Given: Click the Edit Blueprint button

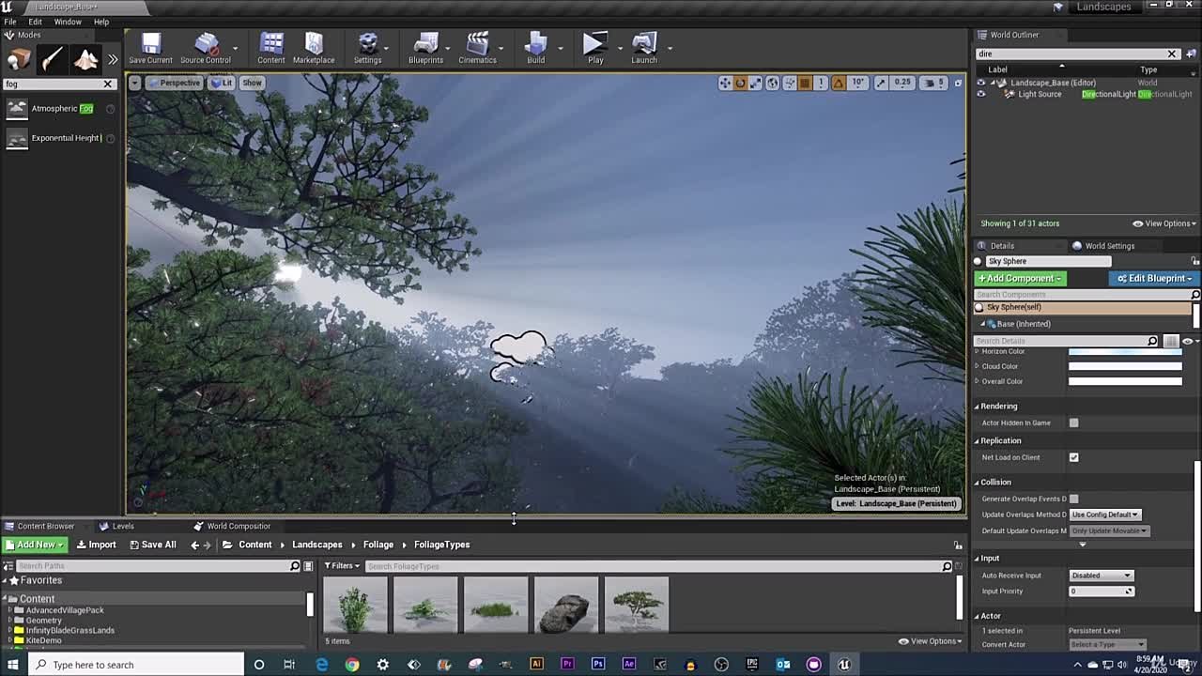Looking at the screenshot, I should (x=1153, y=278).
